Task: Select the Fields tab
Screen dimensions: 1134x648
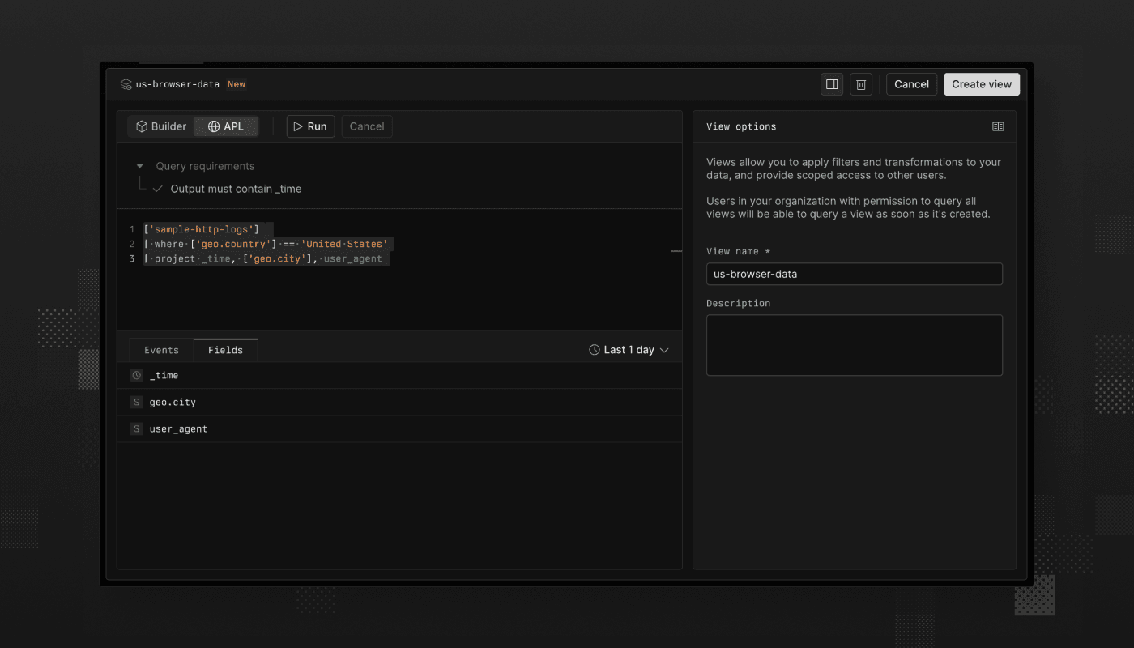Action: (225, 349)
